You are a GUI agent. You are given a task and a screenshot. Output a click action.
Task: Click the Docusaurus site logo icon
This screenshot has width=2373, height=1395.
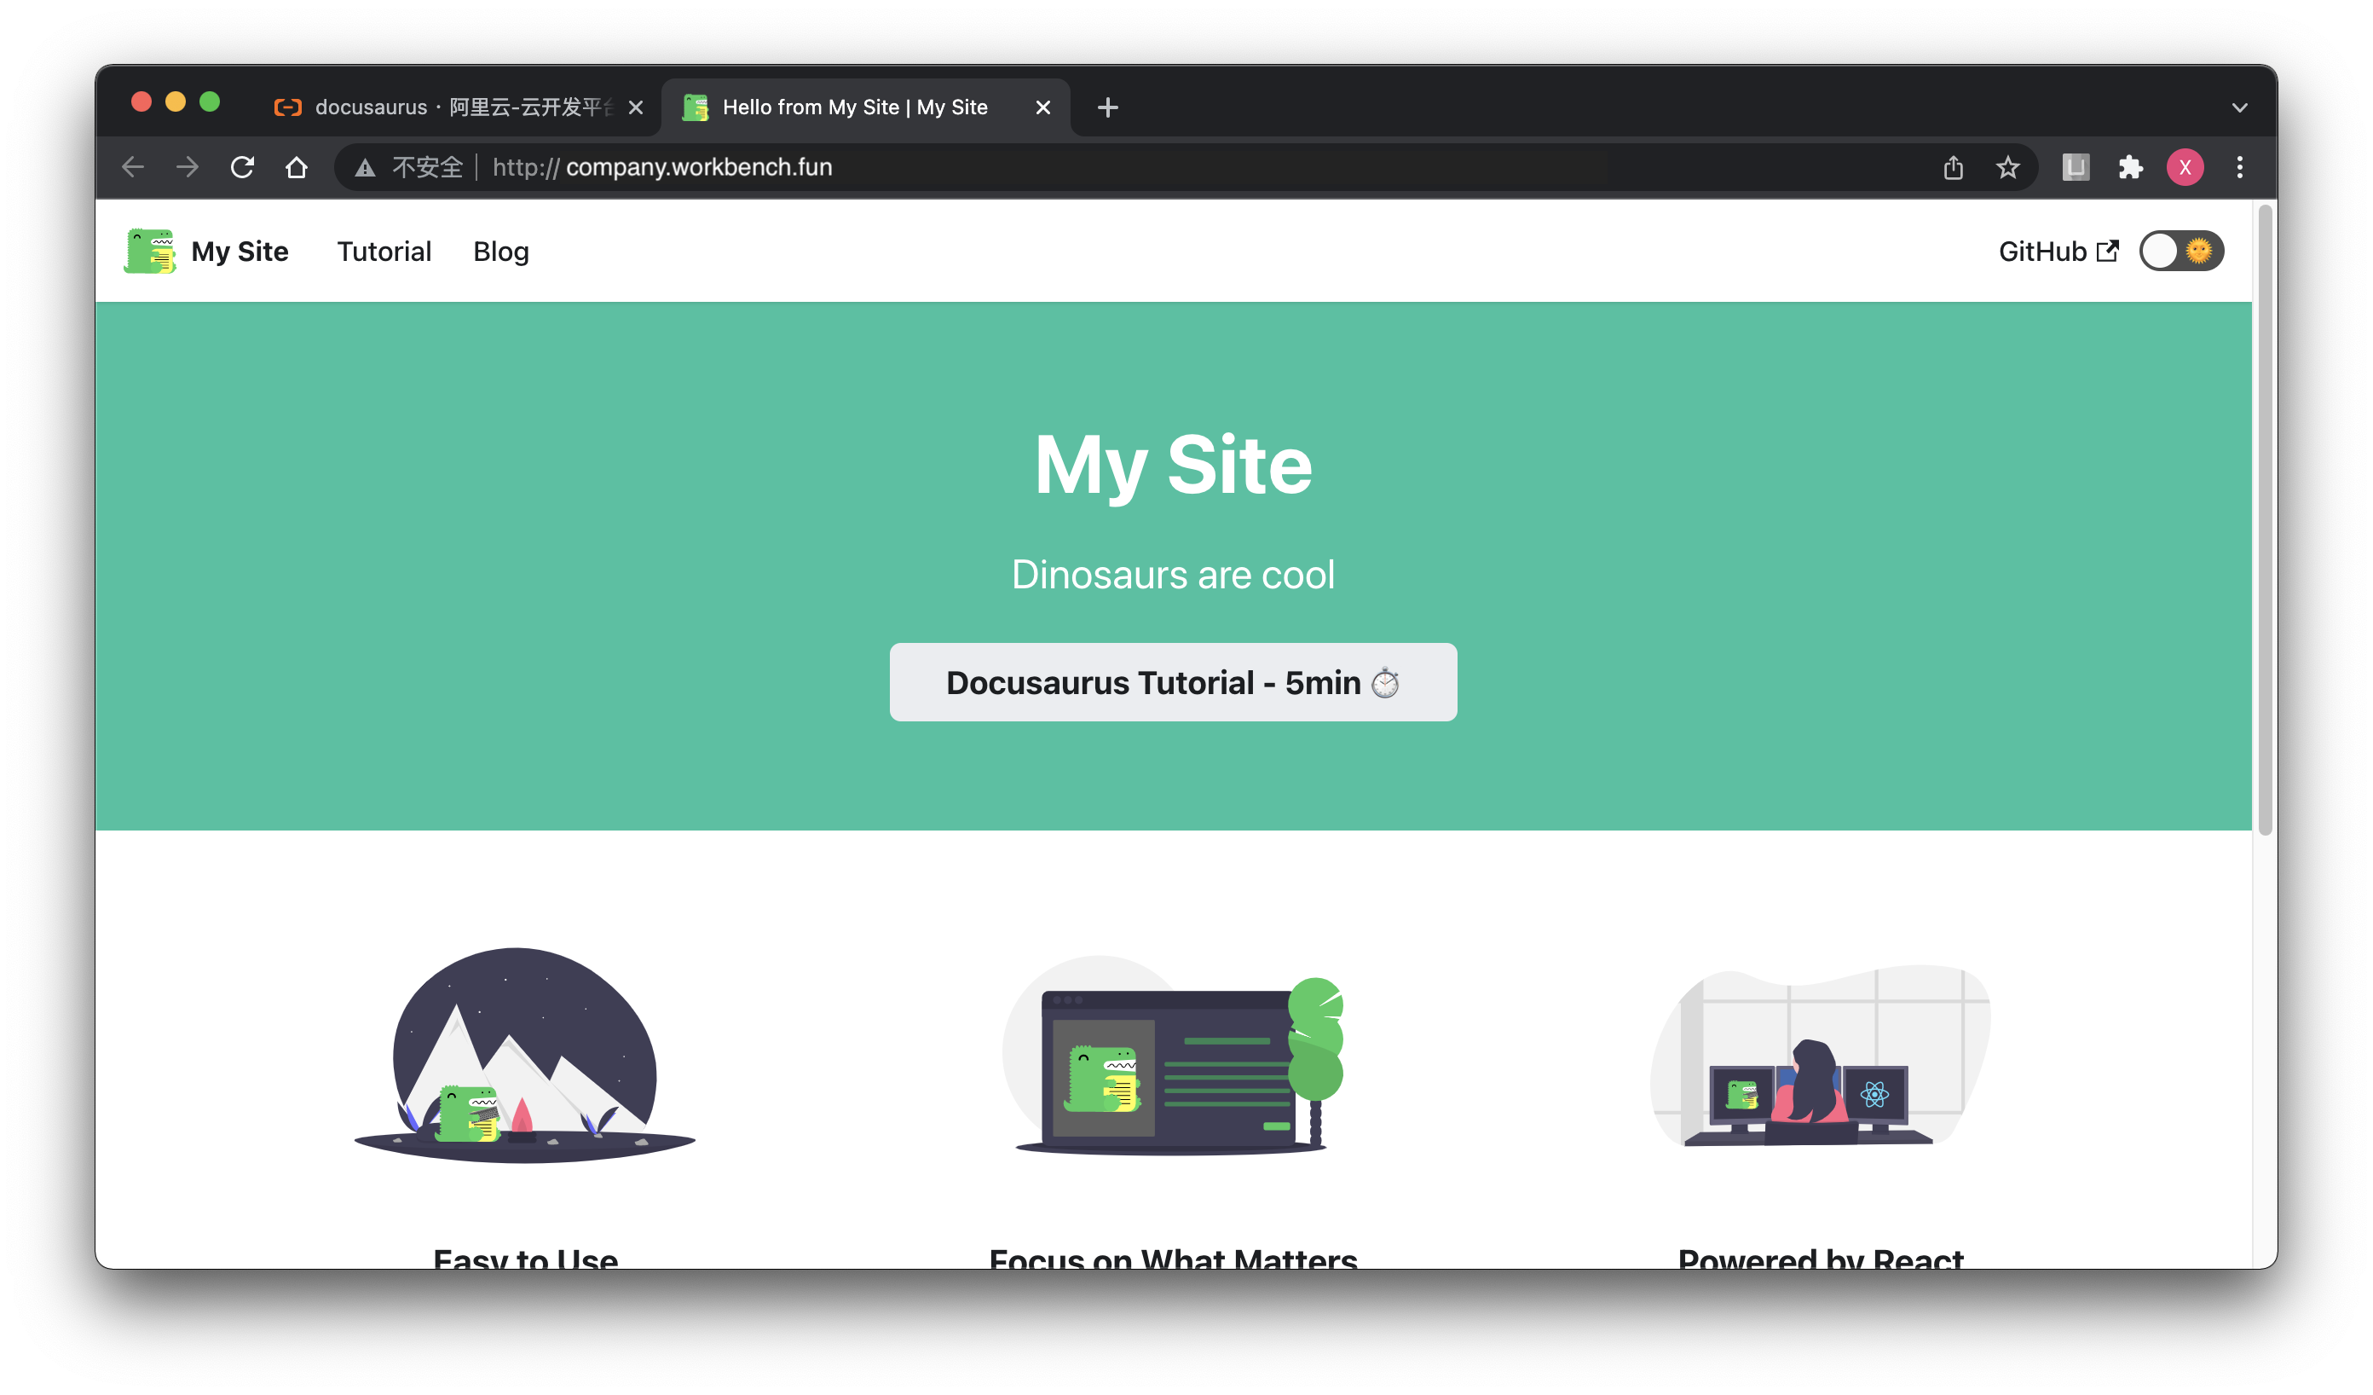(153, 251)
